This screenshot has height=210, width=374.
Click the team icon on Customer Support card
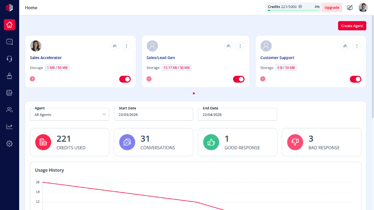click(345, 46)
